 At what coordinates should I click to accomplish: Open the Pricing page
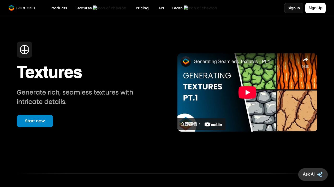[142, 8]
